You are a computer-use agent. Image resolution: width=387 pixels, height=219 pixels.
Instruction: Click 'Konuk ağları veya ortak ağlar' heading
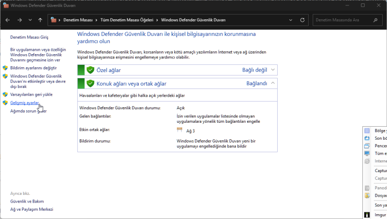coord(132,84)
